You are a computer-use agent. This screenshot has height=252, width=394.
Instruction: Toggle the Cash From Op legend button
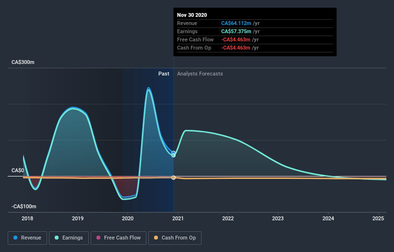click(175, 238)
